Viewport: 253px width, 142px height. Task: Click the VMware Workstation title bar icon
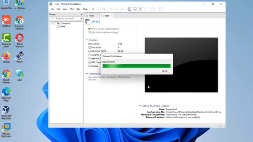[x=51, y=4]
